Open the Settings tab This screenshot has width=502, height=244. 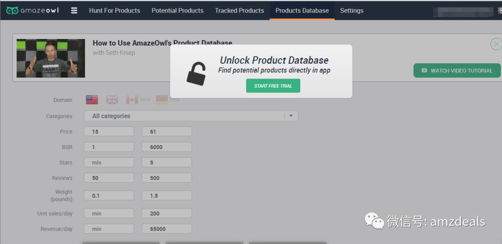(x=352, y=10)
